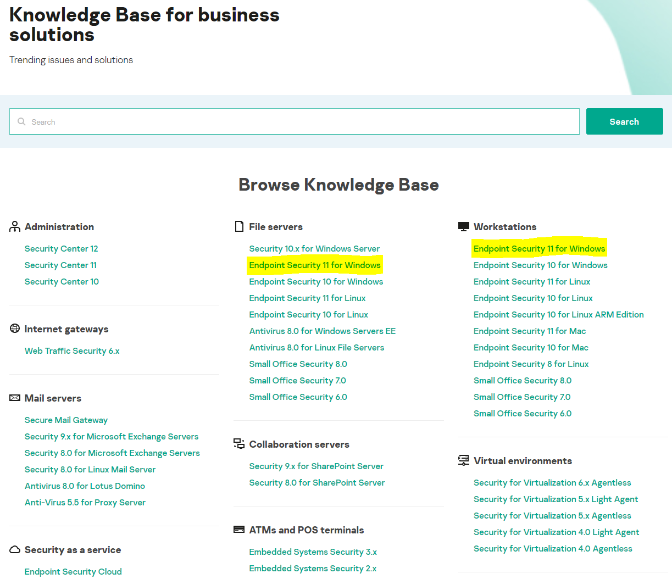Click Trending issues and solutions text
This screenshot has height=579, width=672.
[x=71, y=60]
